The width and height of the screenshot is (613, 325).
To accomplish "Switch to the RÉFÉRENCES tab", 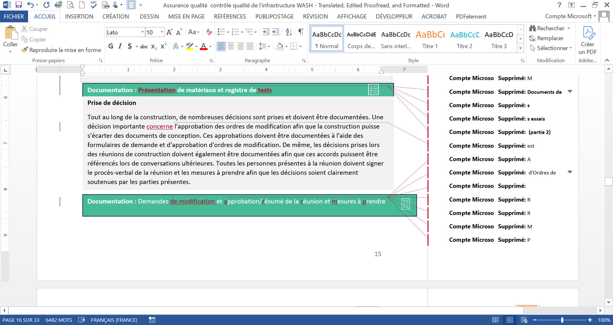I will tap(230, 16).
